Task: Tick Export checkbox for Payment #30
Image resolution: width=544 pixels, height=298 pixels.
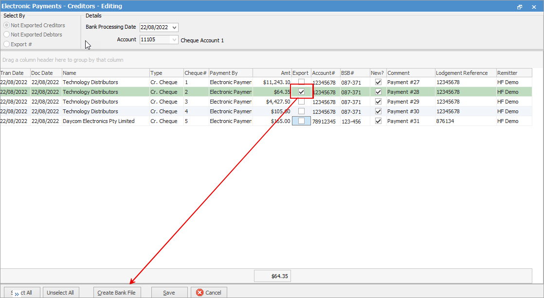Action: tap(302, 111)
